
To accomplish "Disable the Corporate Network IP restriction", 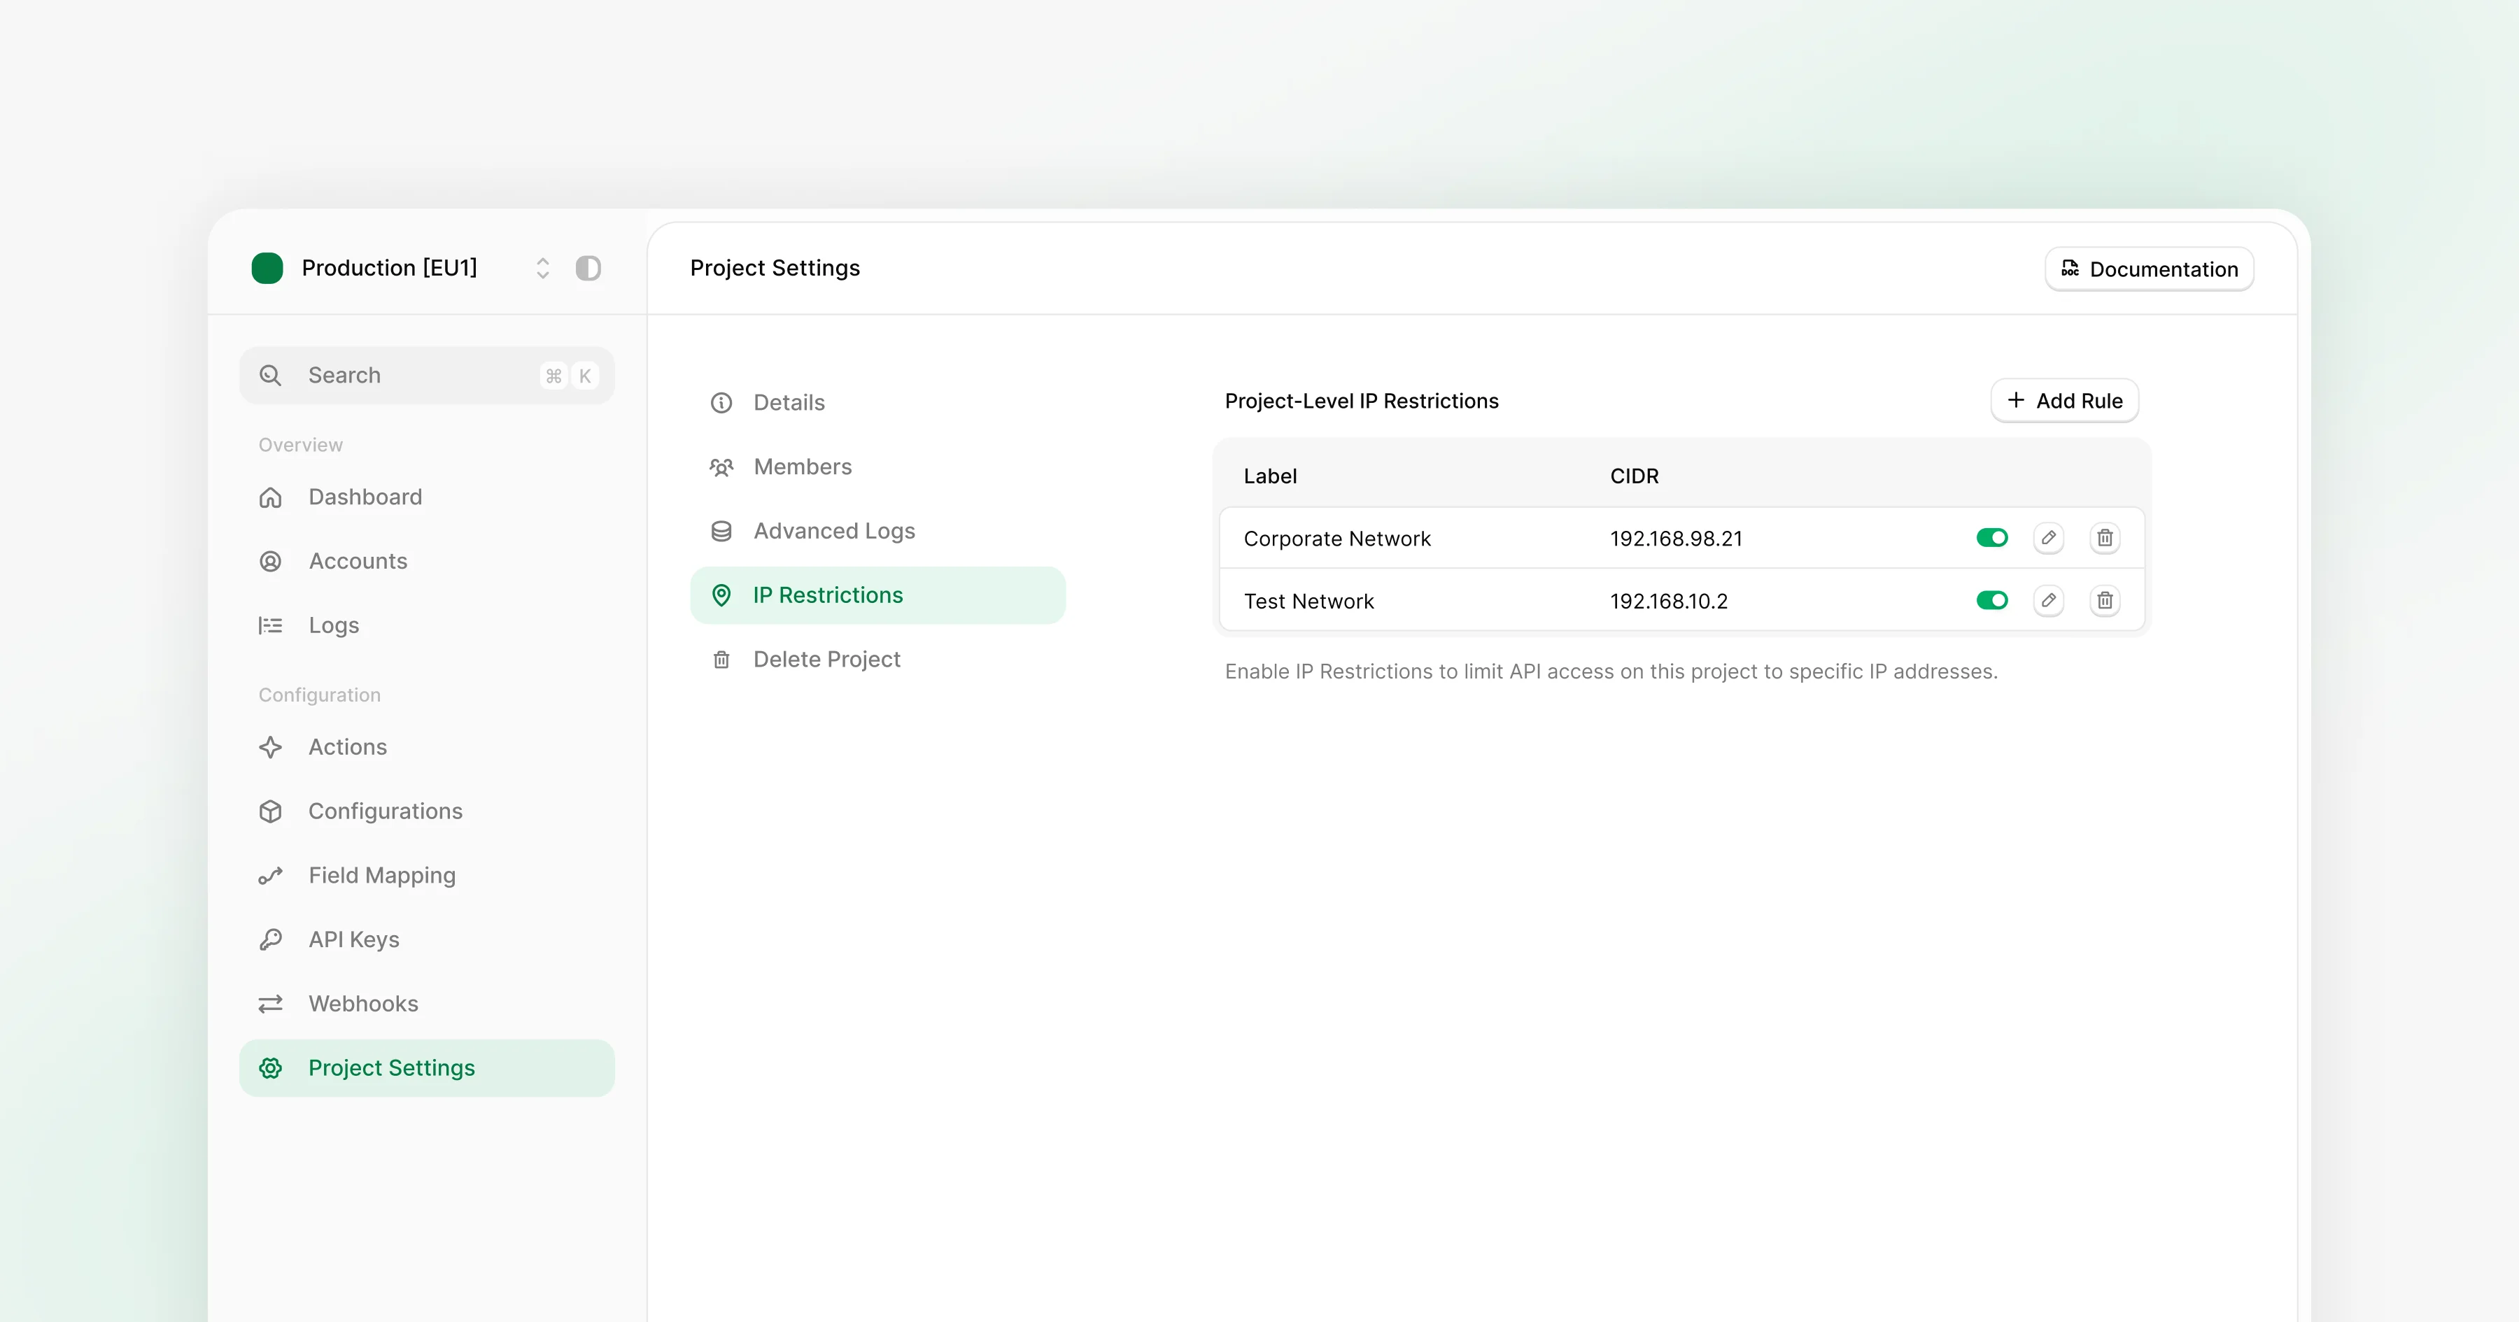I will coord(1992,538).
